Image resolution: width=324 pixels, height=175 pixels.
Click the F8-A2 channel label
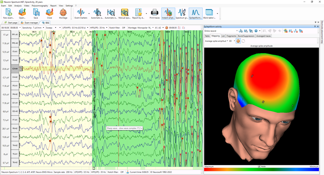click(15, 128)
